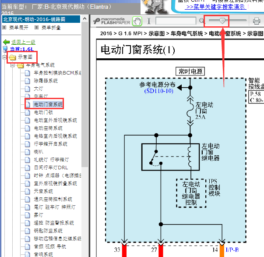
Task: Open 移动远程信息处理系统 diagram entry
Action: pyautogui.click(x=57, y=239)
